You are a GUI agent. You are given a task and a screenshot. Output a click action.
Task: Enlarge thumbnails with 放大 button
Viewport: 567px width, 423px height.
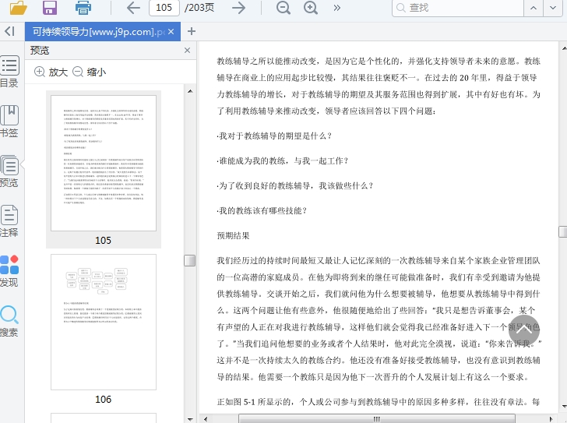click(51, 72)
